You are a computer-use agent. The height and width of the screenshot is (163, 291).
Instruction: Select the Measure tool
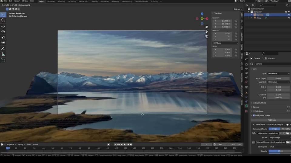click(x=3, y=54)
